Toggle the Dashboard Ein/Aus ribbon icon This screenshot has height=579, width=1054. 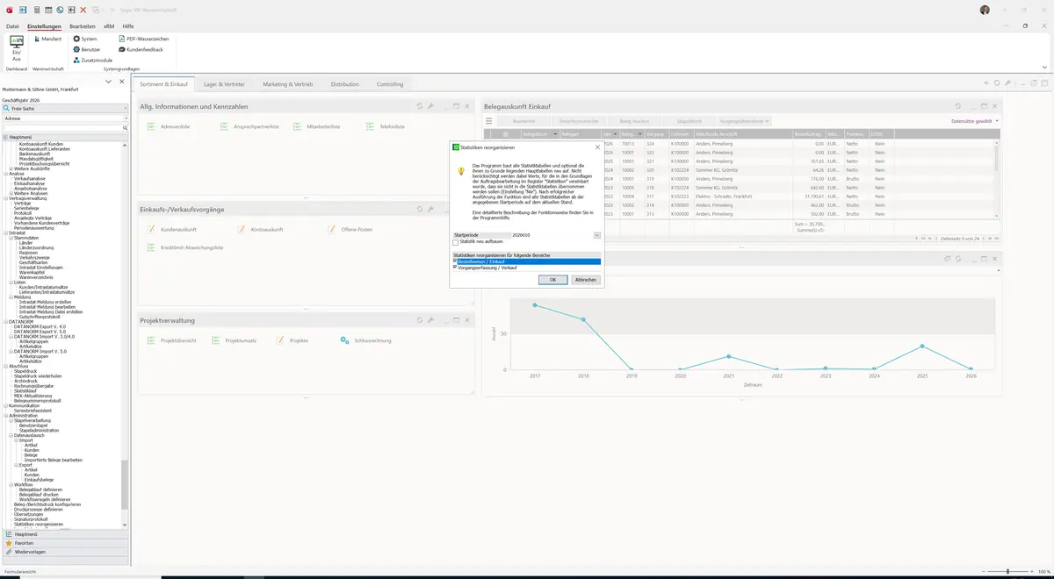17,48
